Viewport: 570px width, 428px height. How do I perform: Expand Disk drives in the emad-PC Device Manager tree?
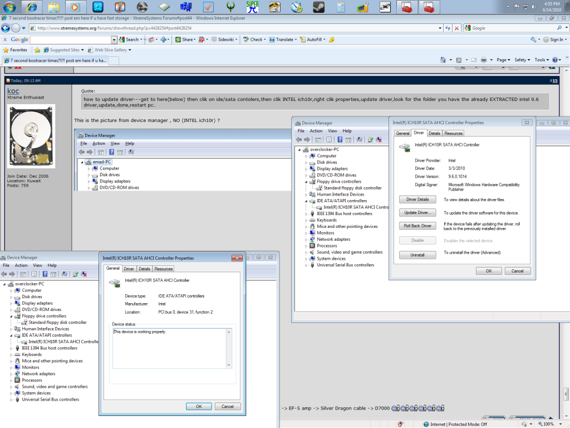[x=89, y=175]
